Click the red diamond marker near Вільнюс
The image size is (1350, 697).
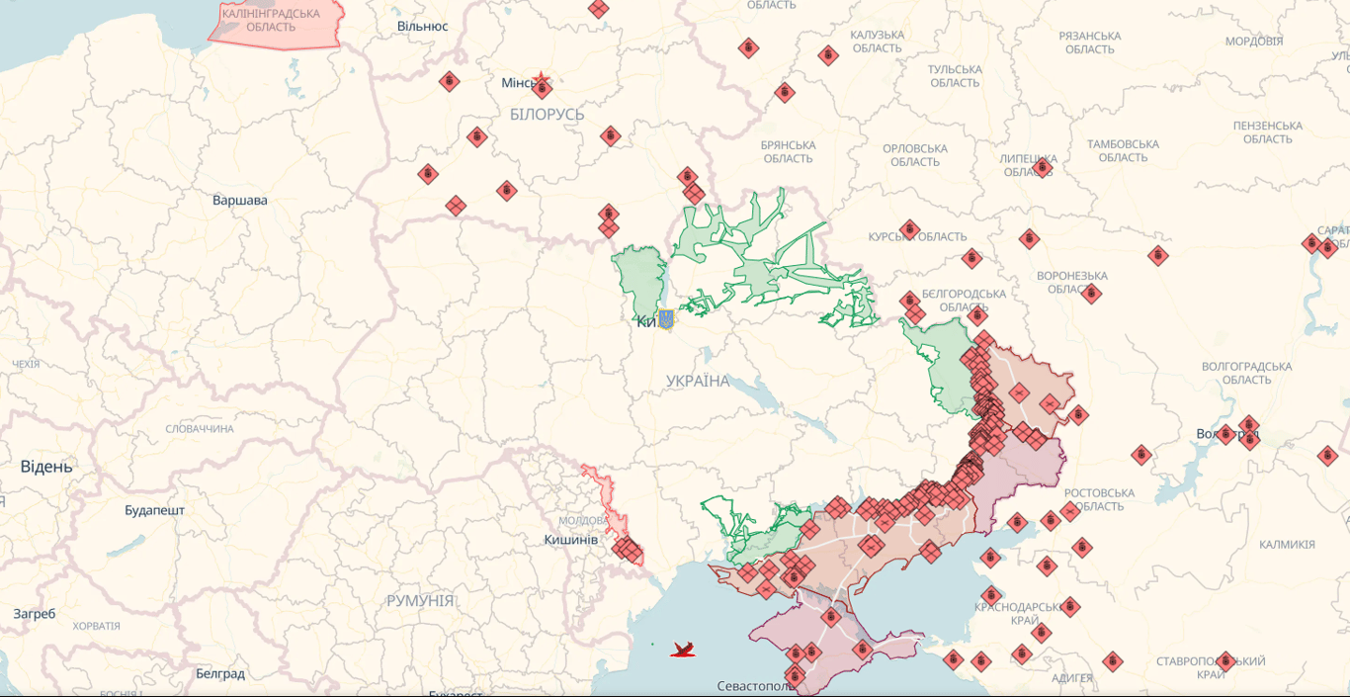pos(450,79)
